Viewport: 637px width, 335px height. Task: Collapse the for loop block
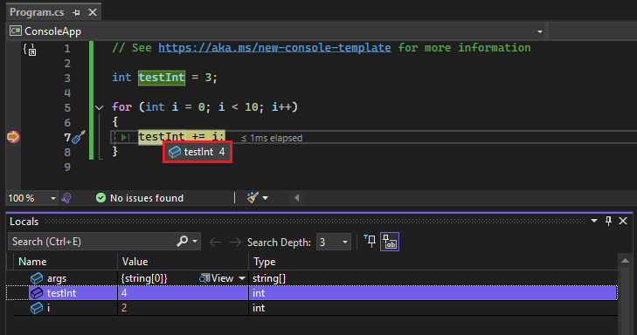click(99, 107)
